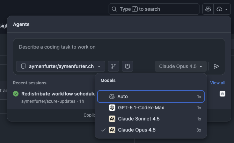234x143 pixels.
Task: Click the Copilot icon beside Auto
Action: [112, 96]
